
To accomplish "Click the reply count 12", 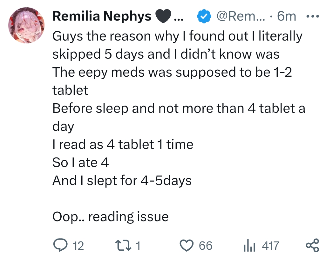I will point(78,246).
